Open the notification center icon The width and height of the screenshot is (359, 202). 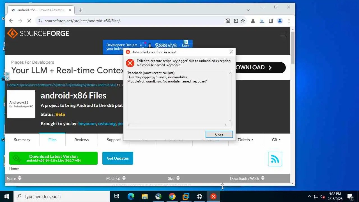(x=350, y=196)
